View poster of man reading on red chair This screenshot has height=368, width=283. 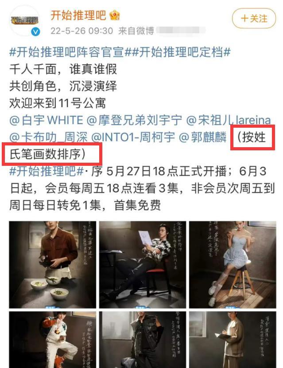click(x=143, y=265)
